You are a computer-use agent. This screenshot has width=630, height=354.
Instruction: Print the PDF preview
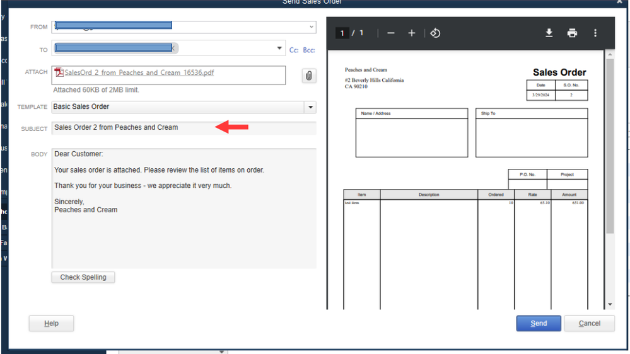(x=572, y=33)
